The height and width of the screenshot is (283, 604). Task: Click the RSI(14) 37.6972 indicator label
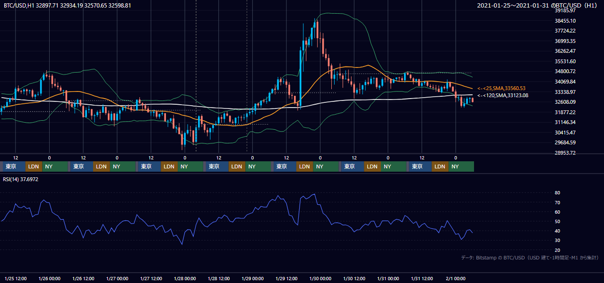click(21, 179)
